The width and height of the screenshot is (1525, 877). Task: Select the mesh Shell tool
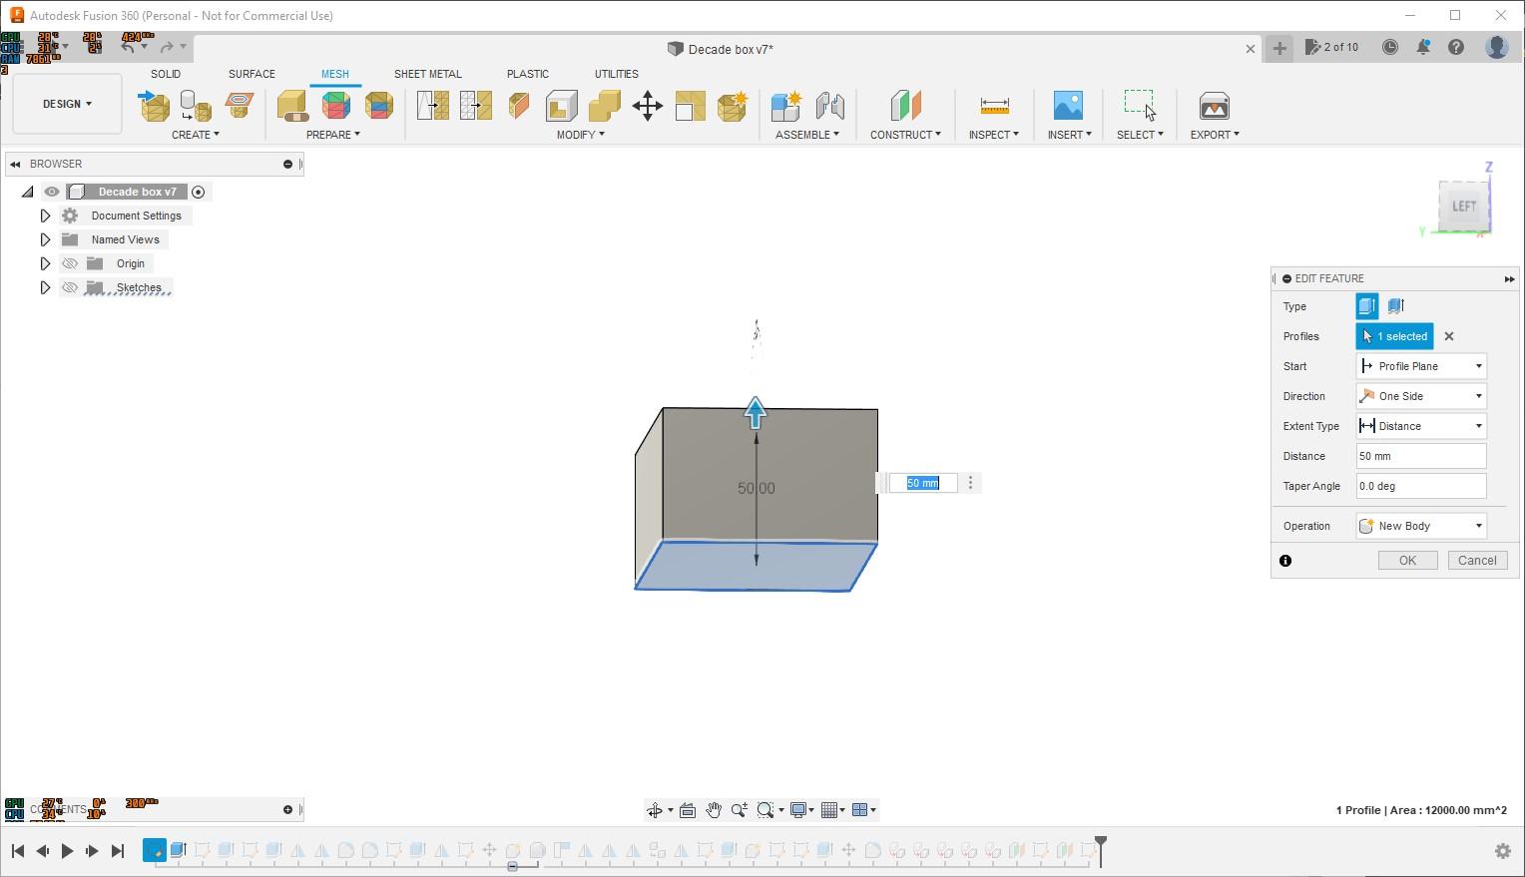(562, 106)
